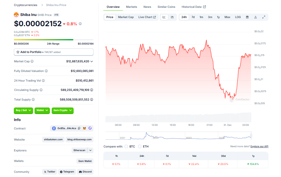Image resolution: width=281 pixels, height=177 pixels.
Task: Click the historical range navigator chart
Action: pyautogui.click(x=178, y=136)
